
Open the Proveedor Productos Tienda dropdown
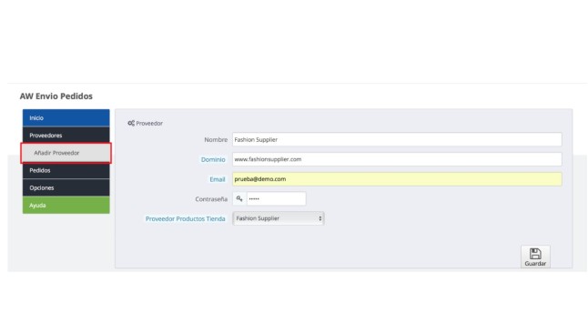pos(279,218)
